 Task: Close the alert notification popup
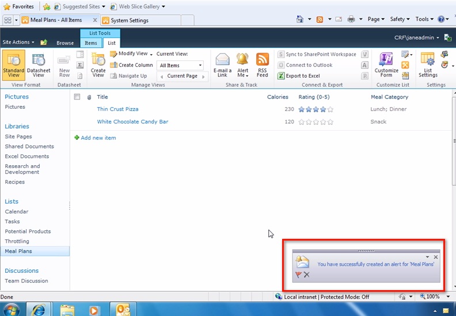pos(436,257)
